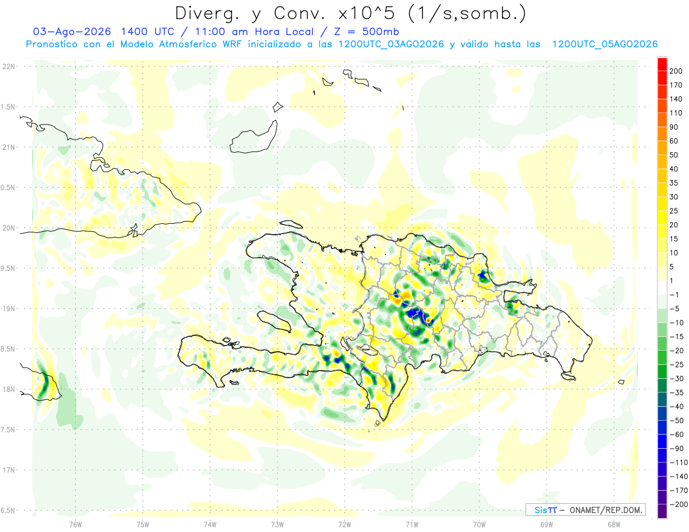Viewport: 689px width, 532px height.
Task: Click the blue "SisTT" logo text
Action: click(x=545, y=510)
